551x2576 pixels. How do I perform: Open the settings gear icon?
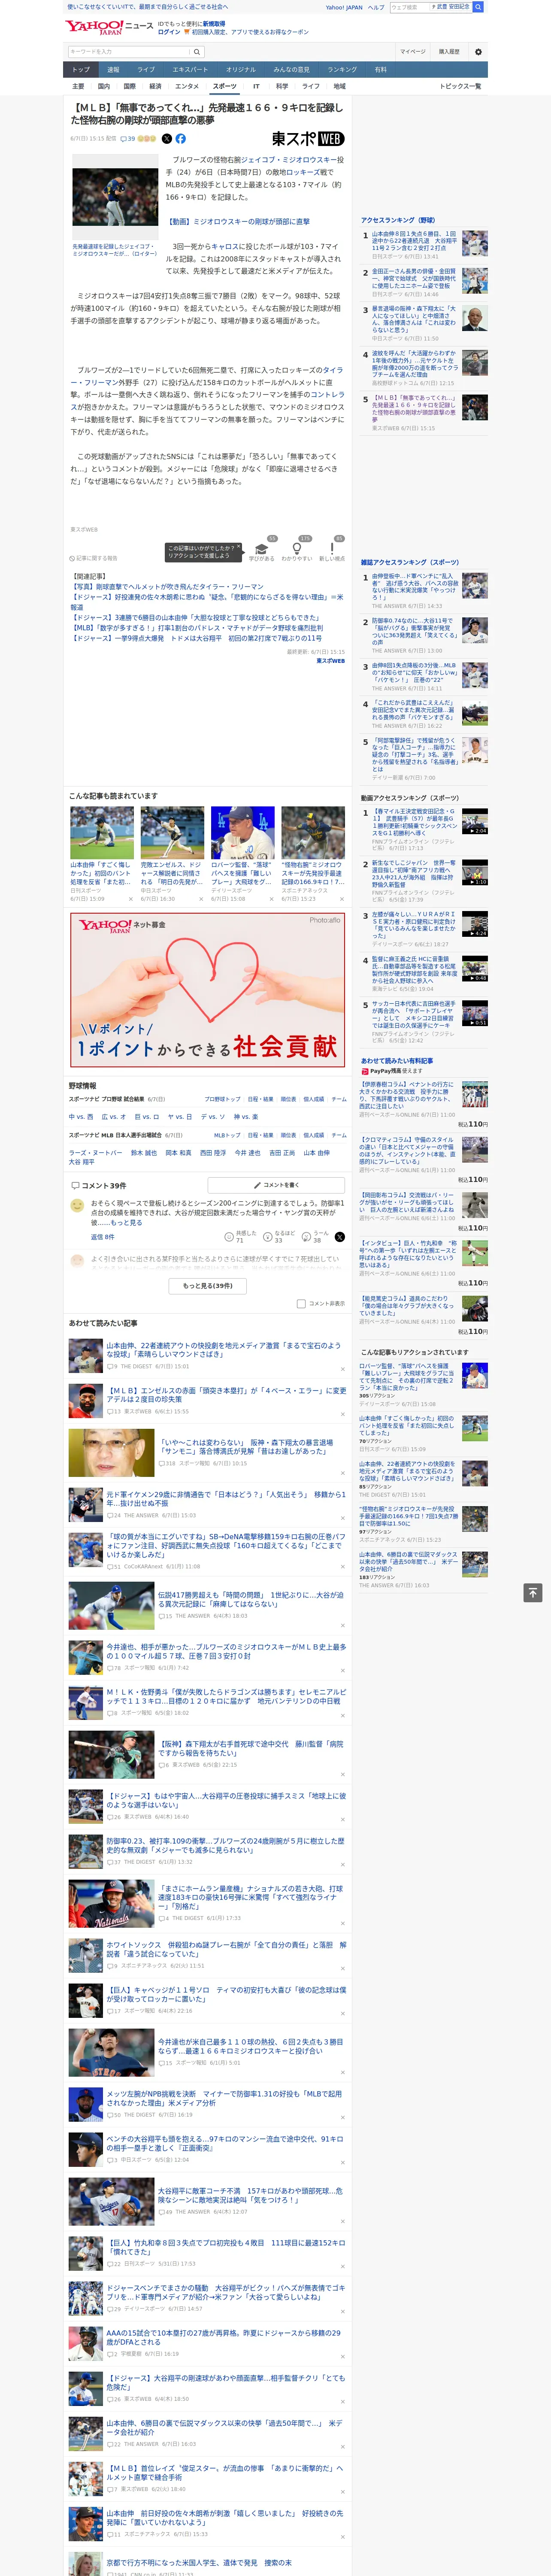coord(477,52)
